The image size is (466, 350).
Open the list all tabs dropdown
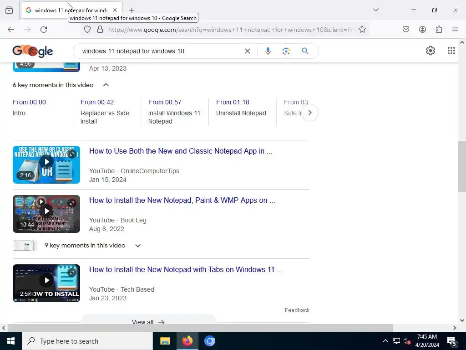coord(375,10)
